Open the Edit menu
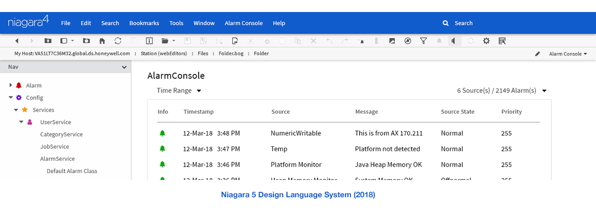596x216 pixels. (x=86, y=23)
